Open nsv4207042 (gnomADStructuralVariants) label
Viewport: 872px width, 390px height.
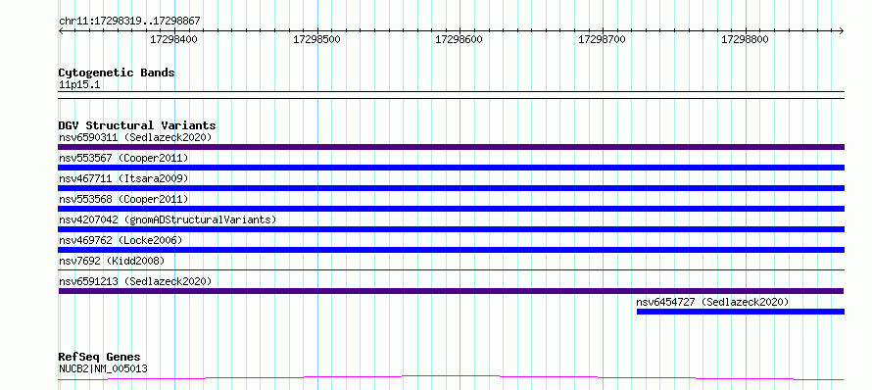[x=168, y=219]
